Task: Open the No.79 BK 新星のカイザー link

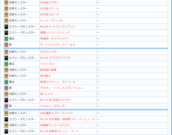Action: coord(56,100)
